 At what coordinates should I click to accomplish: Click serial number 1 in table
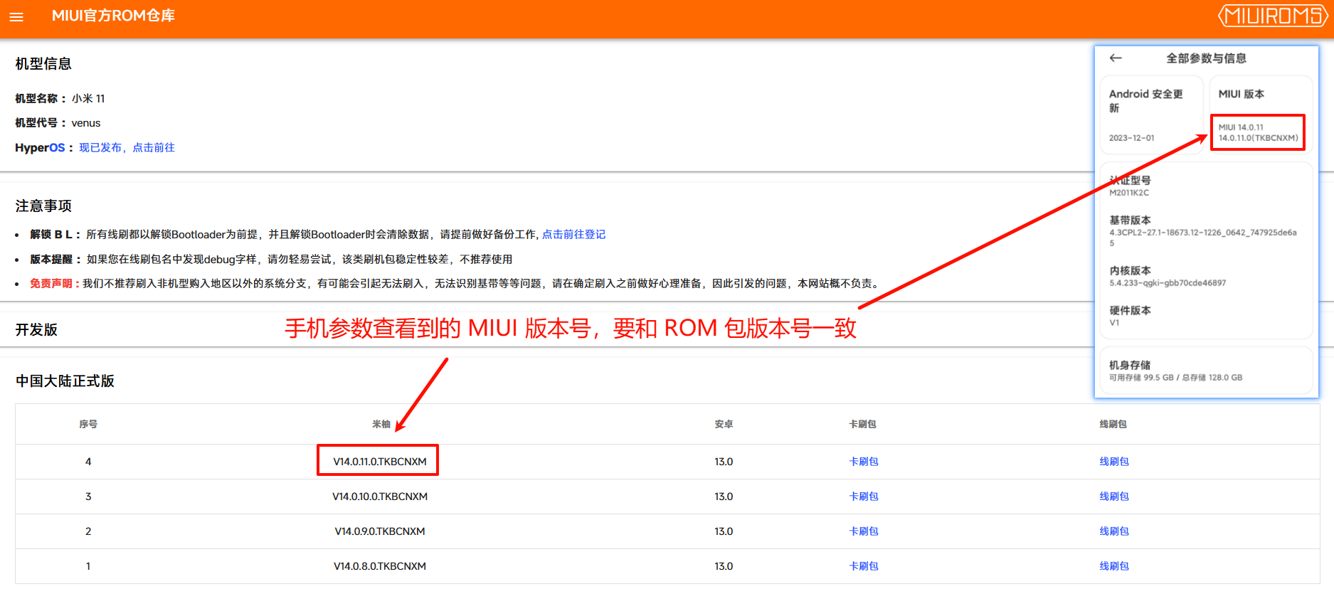pyautogui.click(x=88, y=566)
